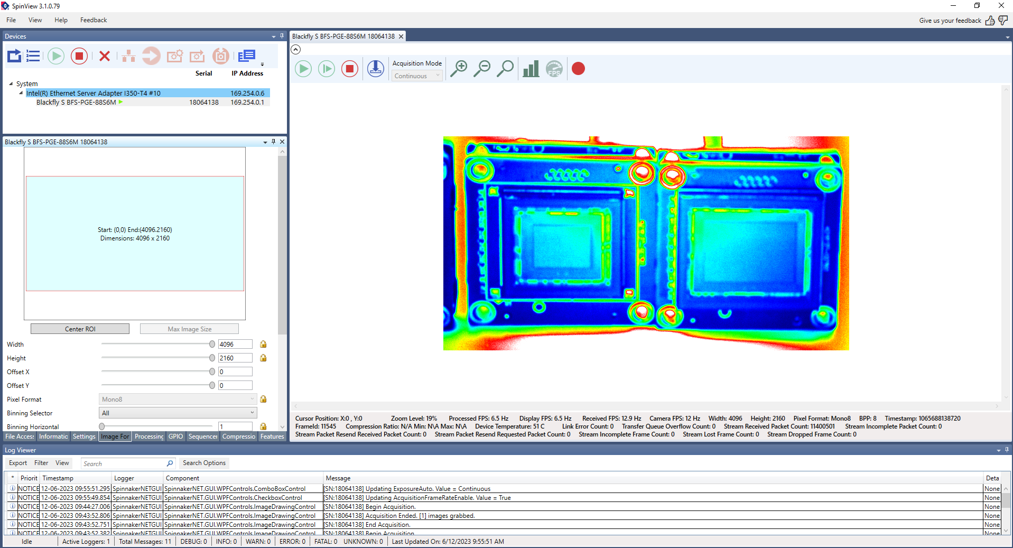The width and height of the screenshot is (1013, 548).
Task: Zoom out with the minus magnifier
Action: 481,69
